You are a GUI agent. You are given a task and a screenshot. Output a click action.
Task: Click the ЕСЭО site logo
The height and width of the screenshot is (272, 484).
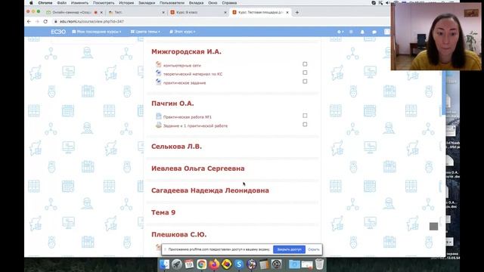(x=58, y=32)
